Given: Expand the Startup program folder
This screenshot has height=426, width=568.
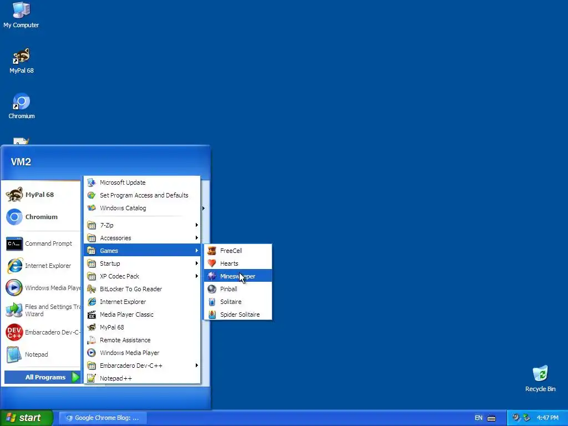Looking at the screenshot, I should coord(142,263).
